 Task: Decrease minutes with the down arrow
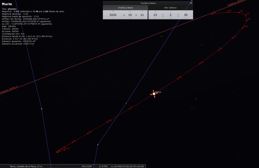[171, 18]
